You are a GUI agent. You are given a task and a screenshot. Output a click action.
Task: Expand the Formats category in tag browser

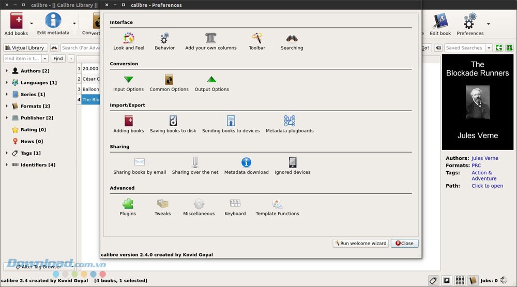[6, 106]
